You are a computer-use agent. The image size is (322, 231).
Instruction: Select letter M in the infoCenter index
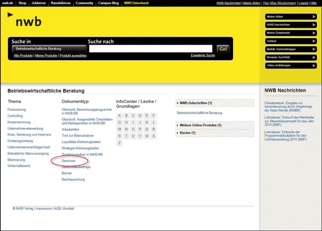point(120,129)
